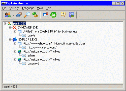Collapse the IEXPLORE.EXE node
This screenshot has width=126, height=91.
(x=10, y=39)
